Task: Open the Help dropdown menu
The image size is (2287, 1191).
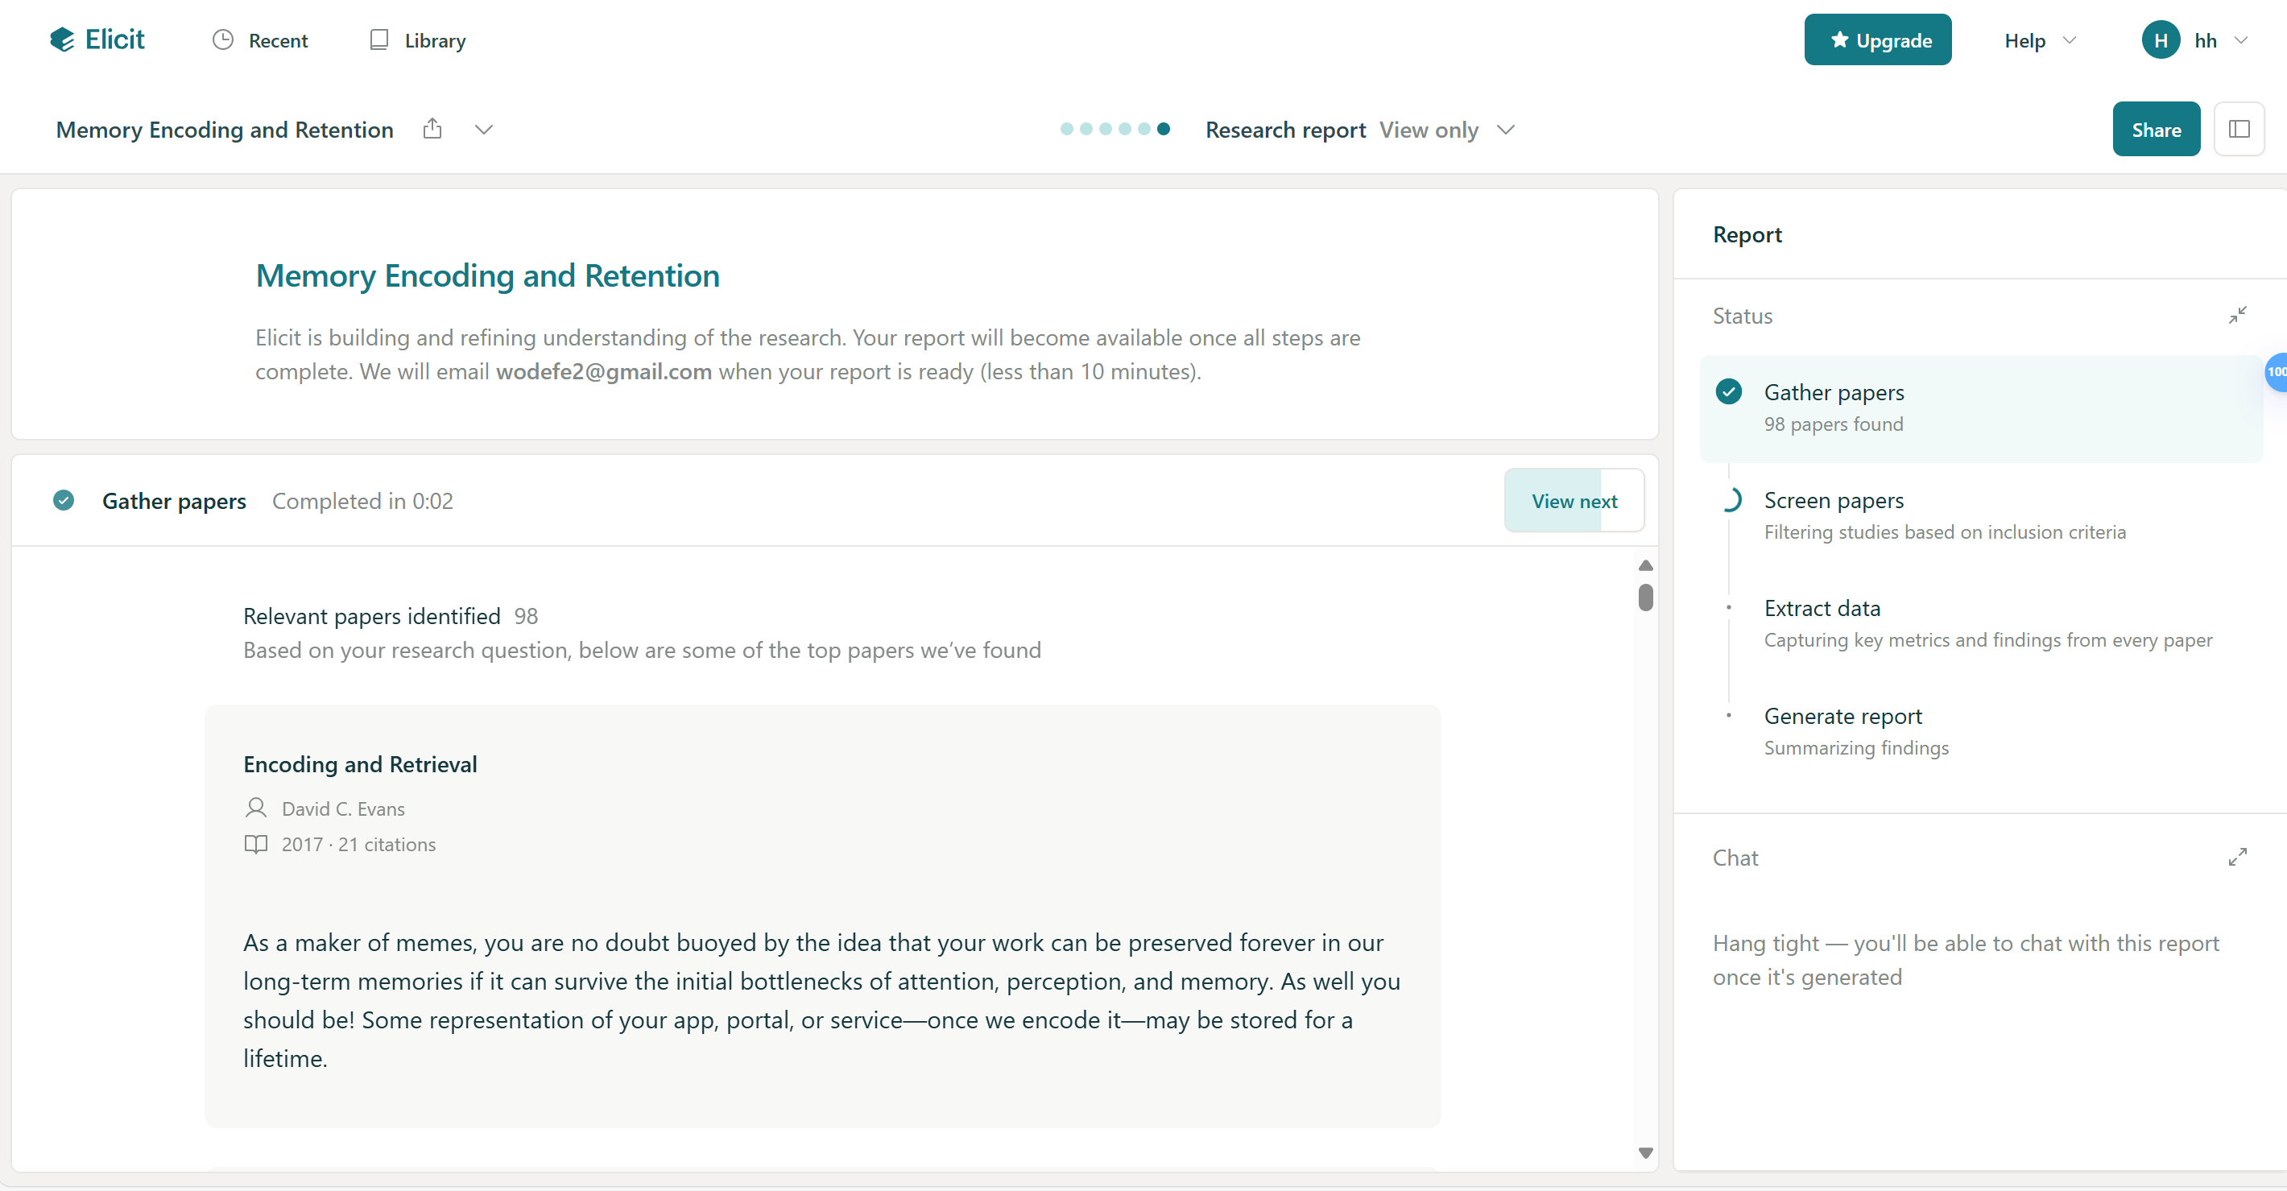Action: click(2041, 40)
